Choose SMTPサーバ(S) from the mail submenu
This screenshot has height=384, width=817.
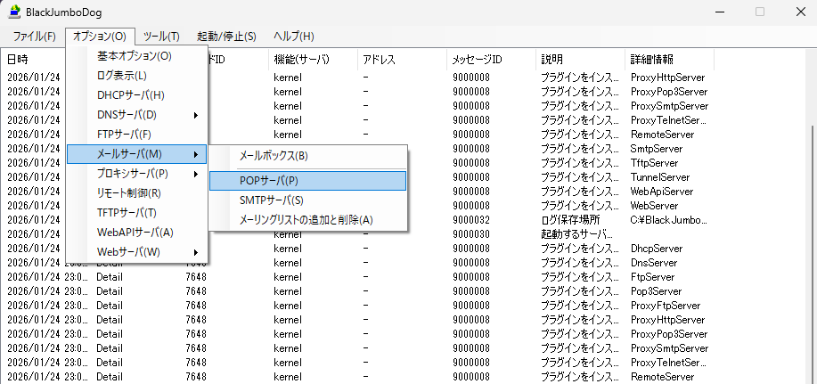click(272, 200)
